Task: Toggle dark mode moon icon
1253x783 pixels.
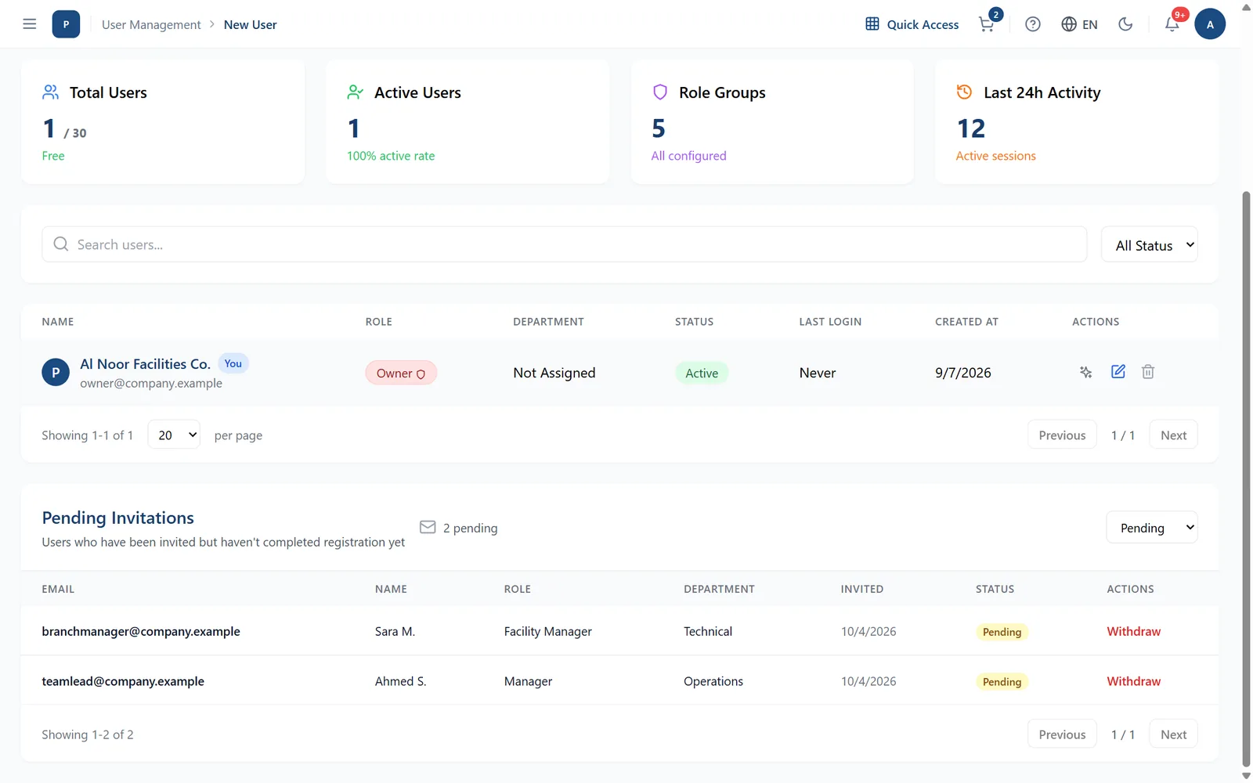Action: click(1125, 24)
